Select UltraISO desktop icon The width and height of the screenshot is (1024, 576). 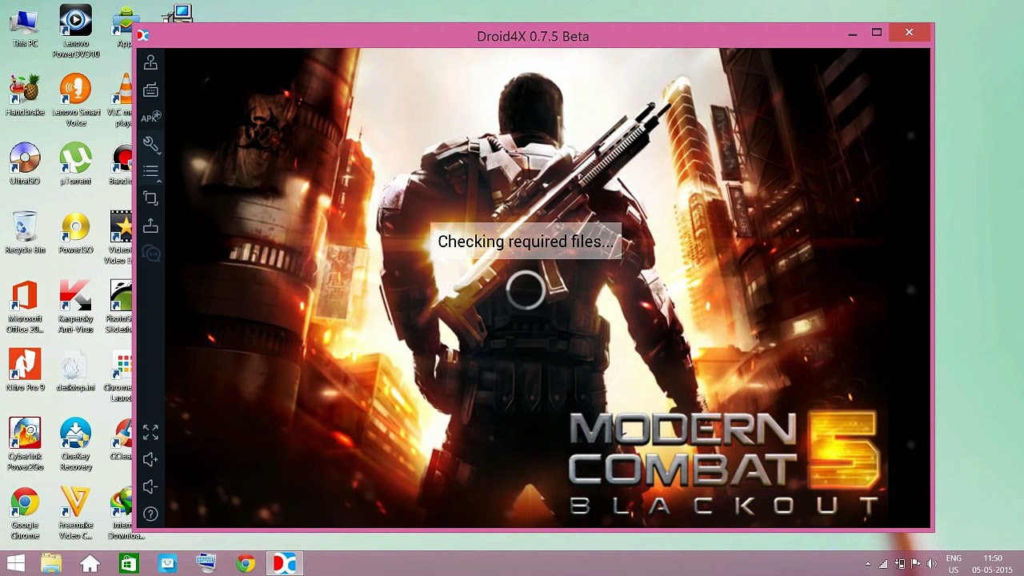25,164
